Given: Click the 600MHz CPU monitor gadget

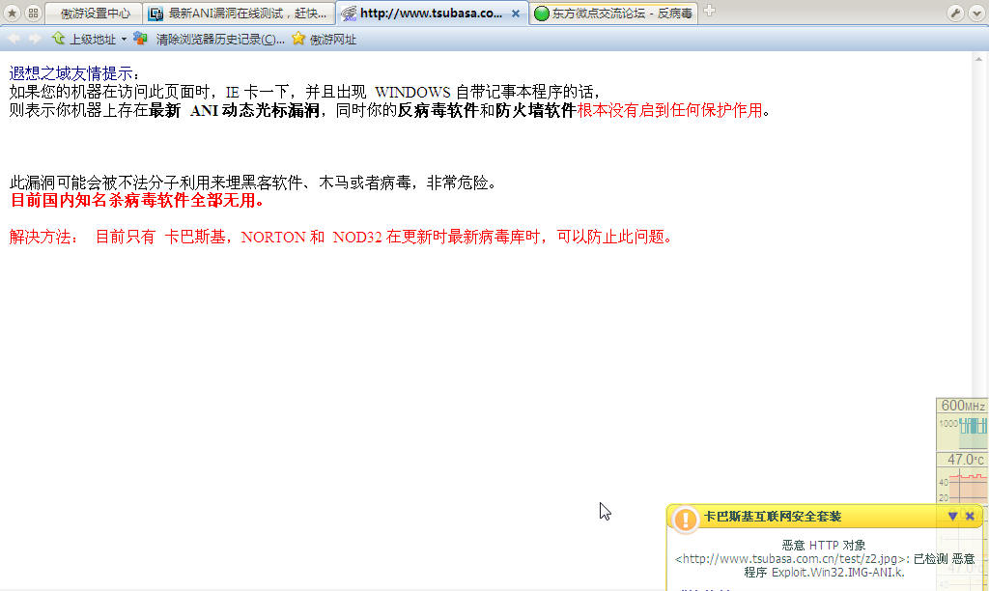Looking at the screenshot, I should (x=962, y=424).
